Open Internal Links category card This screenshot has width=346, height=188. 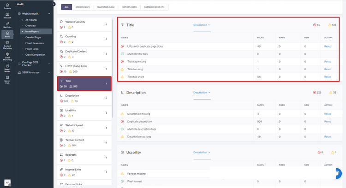[x=84, y=172]
